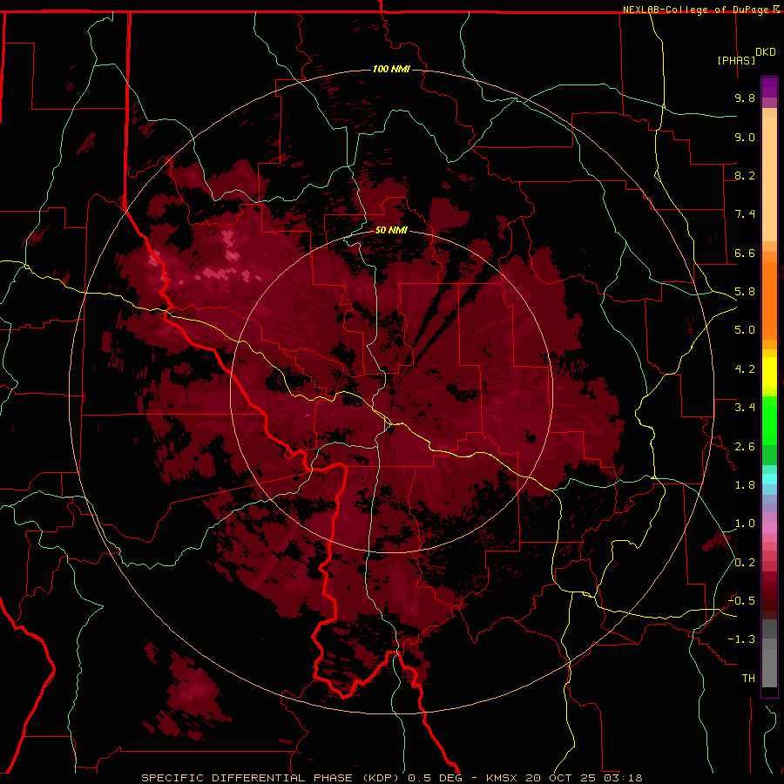Click the cyan colorbar band
The width and height of the screenshot is (784, 784).
pyautogui.click(x=769, y=478)
